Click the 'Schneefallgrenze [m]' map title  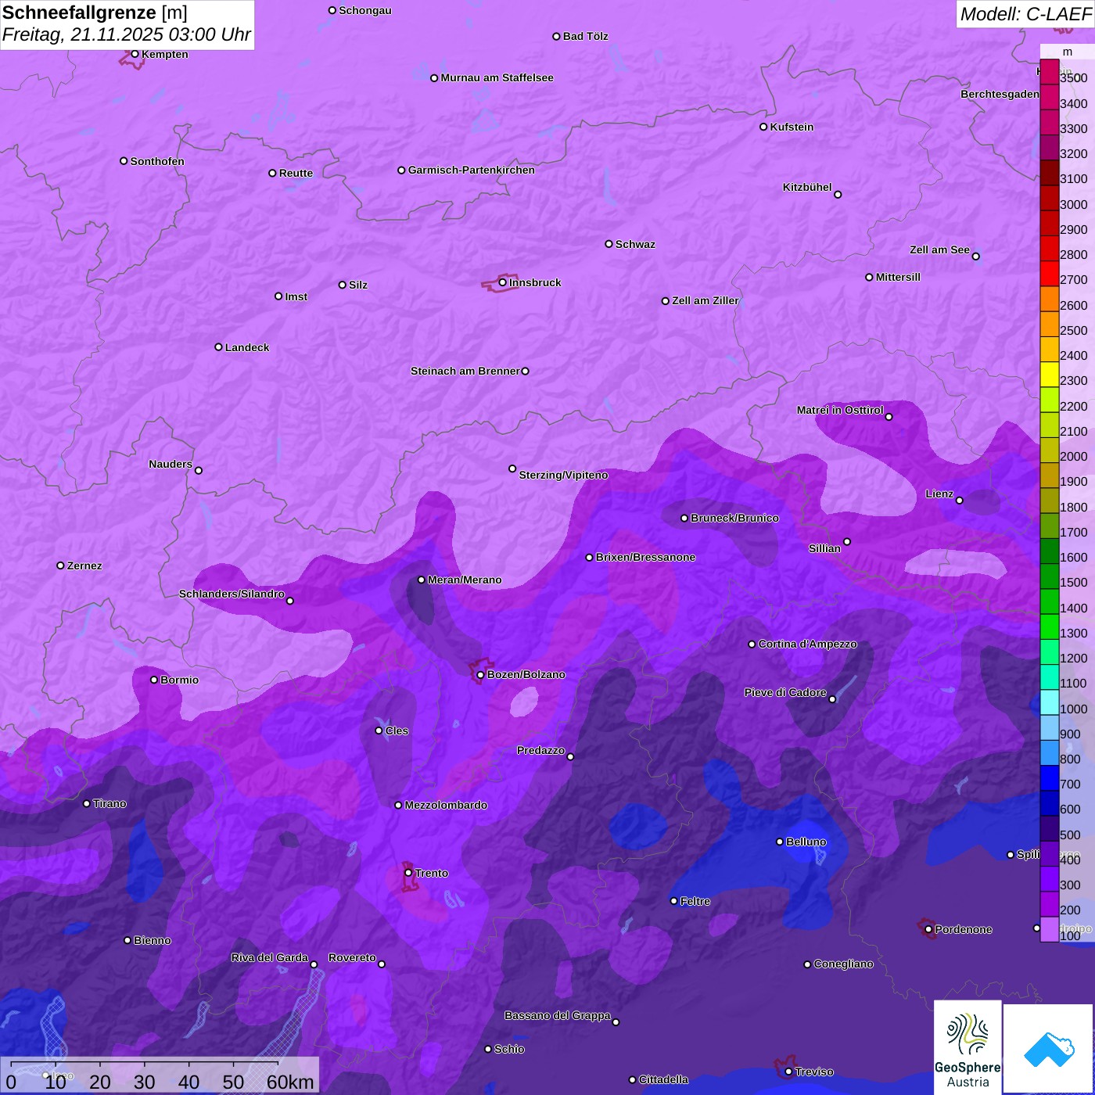pyautogui.click(x=95, y=13)
